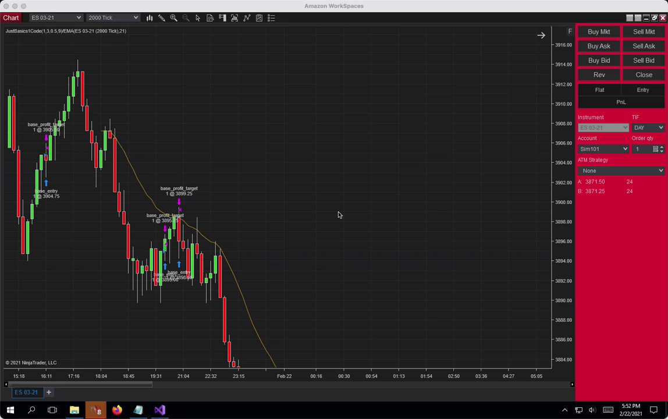This screenshot has height=419, width=668.
Task: Open the chart Properties list icon
Action: (271, 18)
